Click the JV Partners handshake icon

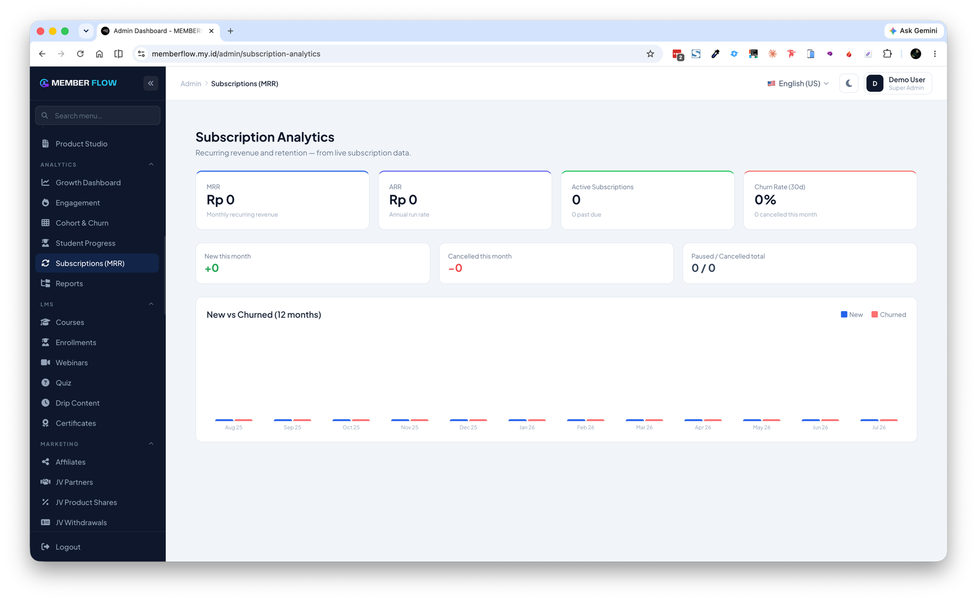coord(46,482)
